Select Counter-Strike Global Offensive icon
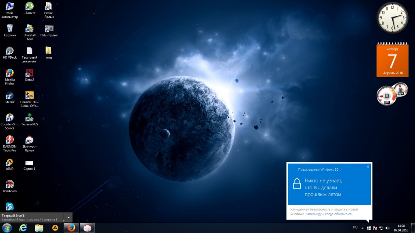 (29, 95)
